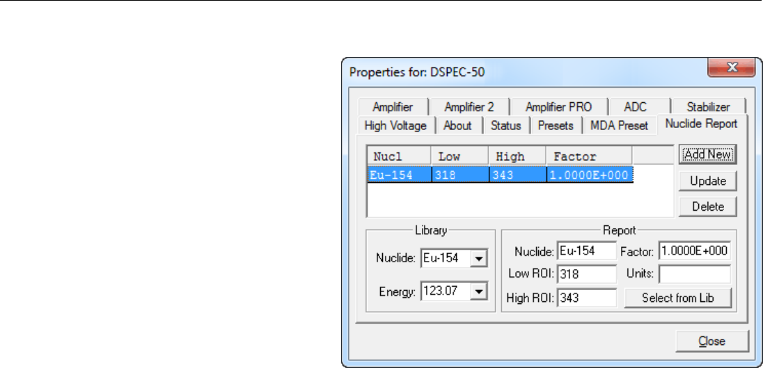Show the Status tab

(505, 125)
